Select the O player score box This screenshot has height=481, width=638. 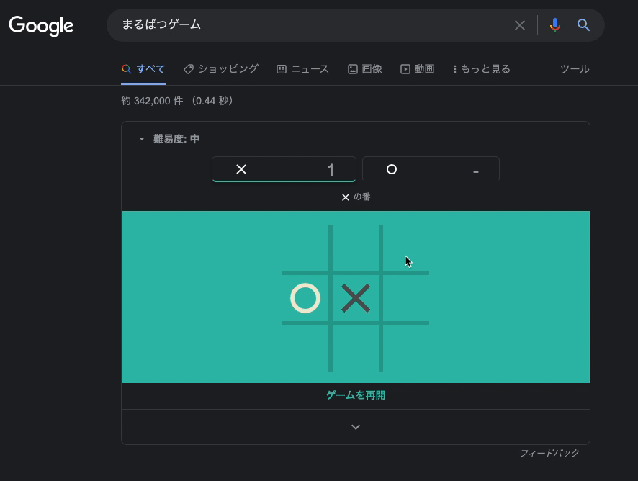(431, 169)
